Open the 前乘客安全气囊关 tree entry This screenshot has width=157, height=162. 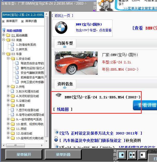[32, 77]
